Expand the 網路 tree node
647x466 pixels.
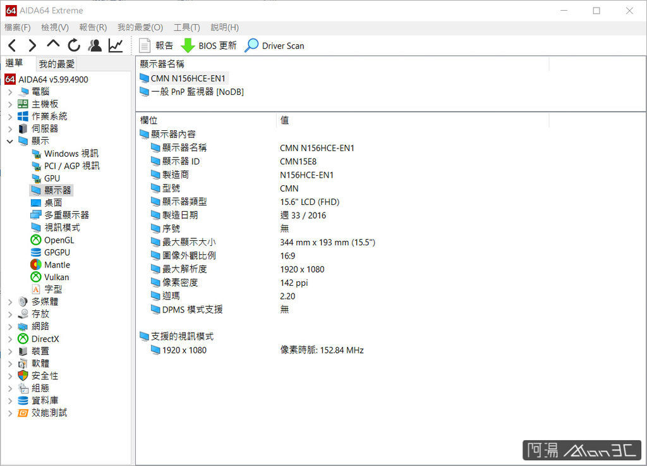10,326
